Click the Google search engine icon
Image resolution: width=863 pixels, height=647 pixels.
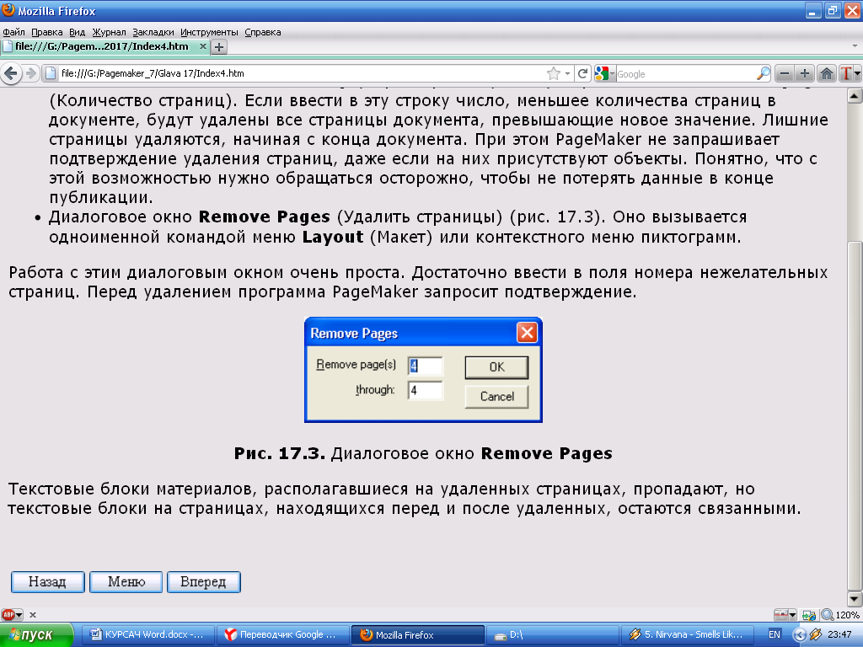pos(601,73)
